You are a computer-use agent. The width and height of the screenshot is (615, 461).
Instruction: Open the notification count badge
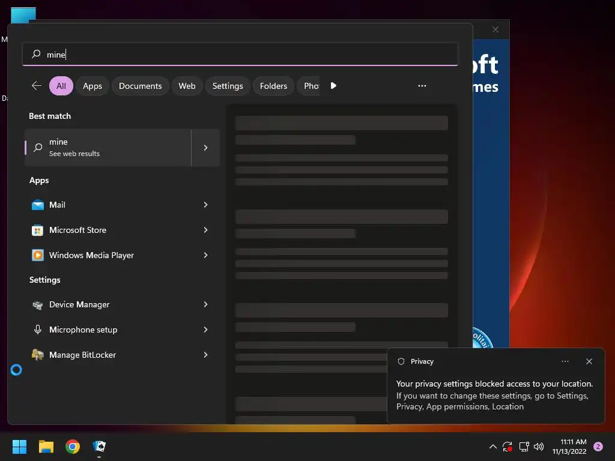(598, 447)
